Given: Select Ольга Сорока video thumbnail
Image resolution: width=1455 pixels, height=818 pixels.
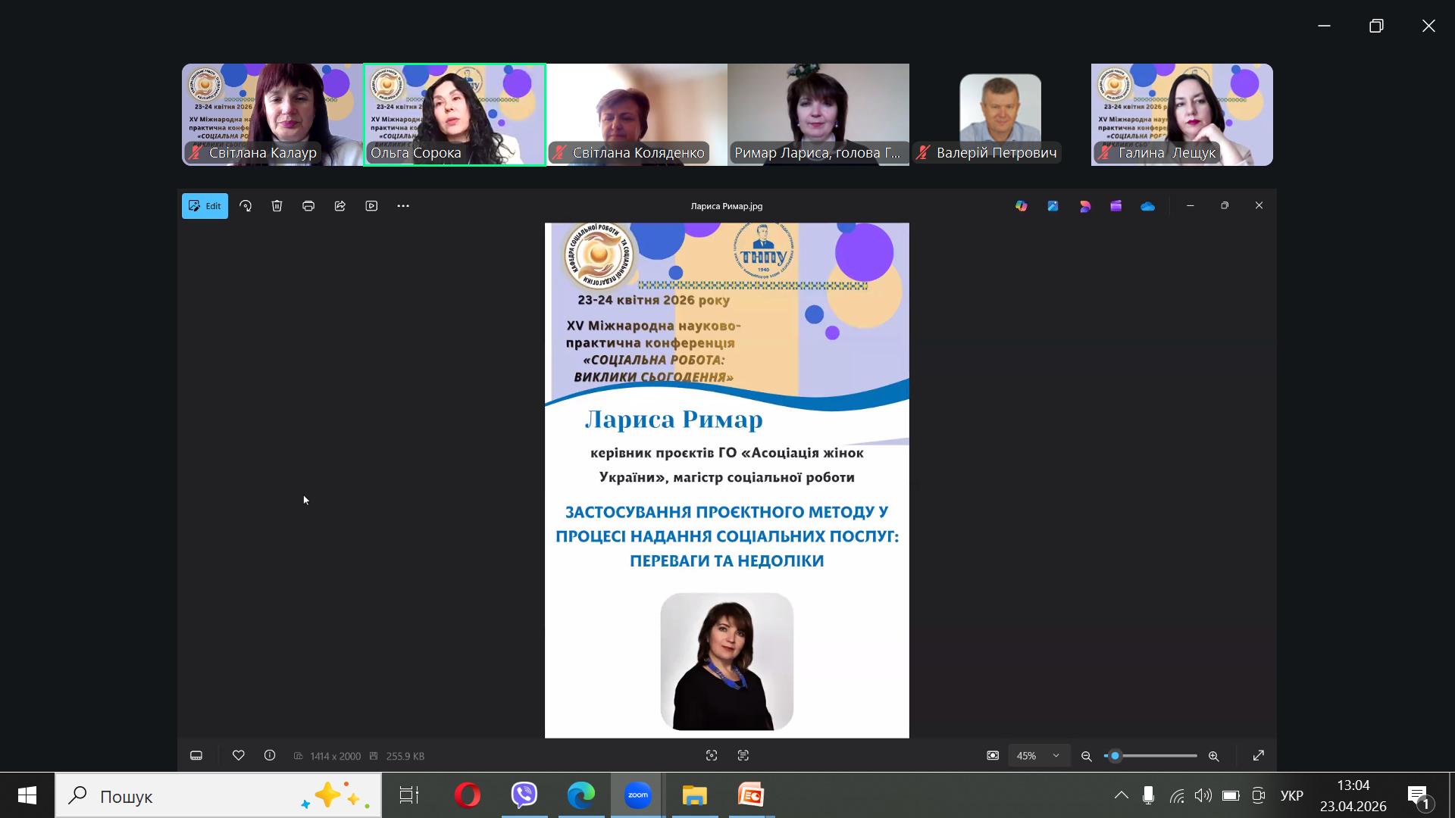Looking at the screenshot, I should click(455, 114).
